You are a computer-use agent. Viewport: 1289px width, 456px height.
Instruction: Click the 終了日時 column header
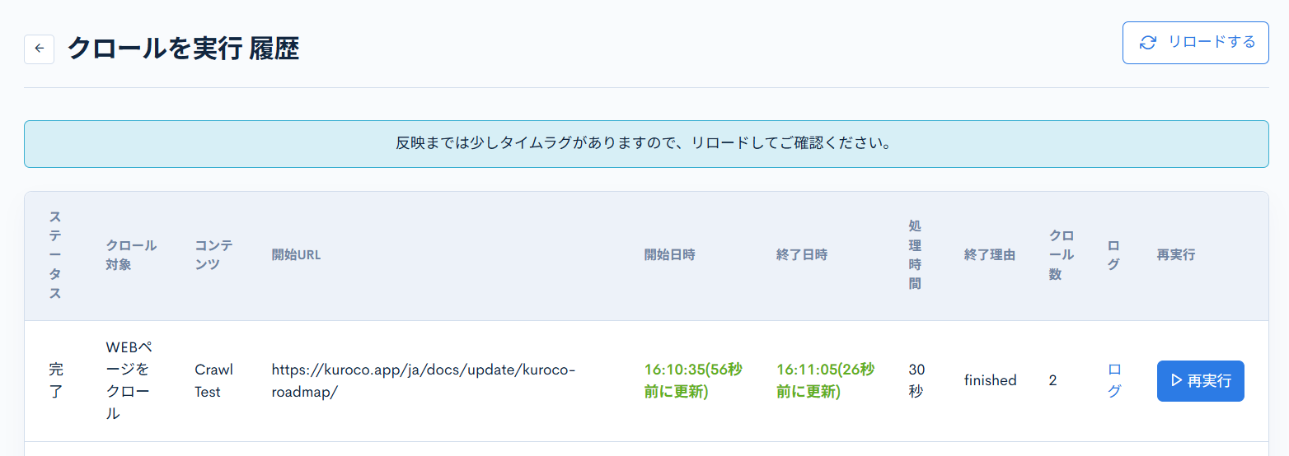(x=801, y=255)
